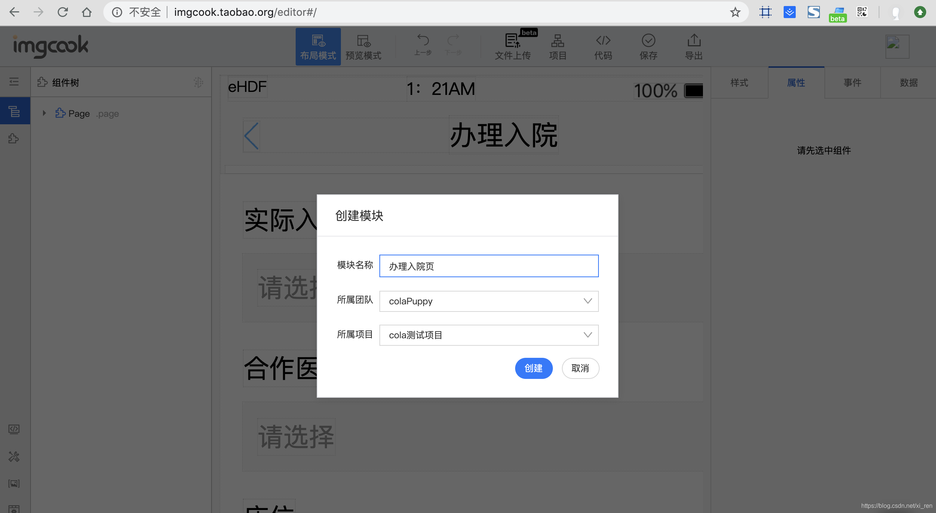Switch to the 样式 (style) tab
Screen dimensions: 936x513
tap(739, 82)
